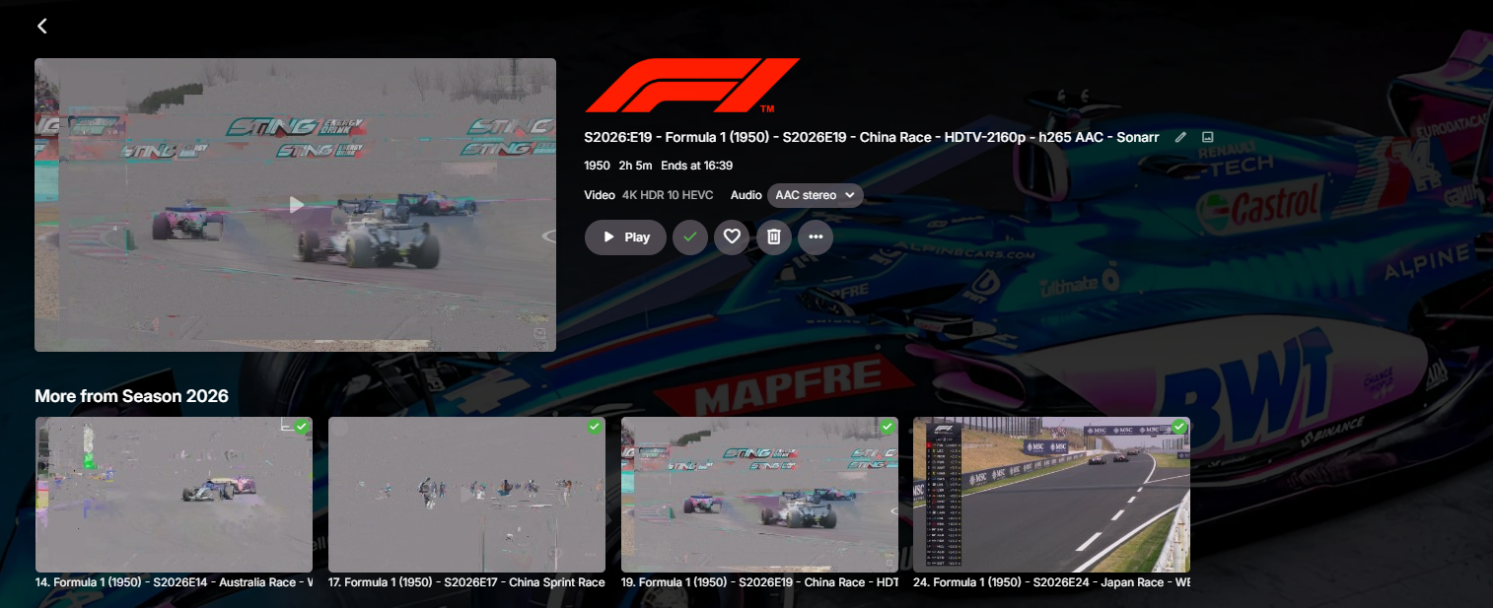
Task: Click the watched badge on China Sprint Race card
Action: click(595, 427)
